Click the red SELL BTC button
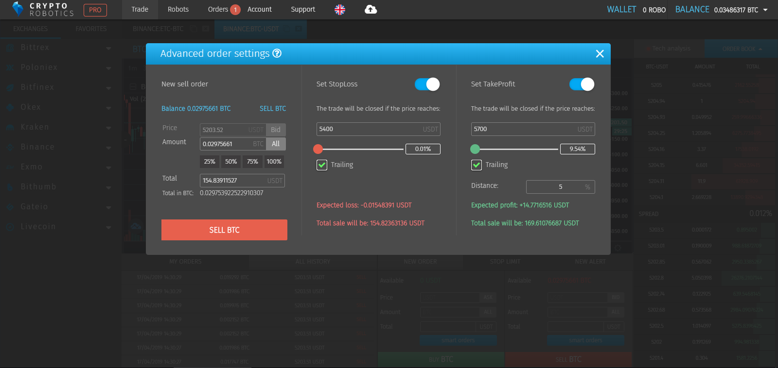This screenshot has height=368, width=778. [224, 230]
